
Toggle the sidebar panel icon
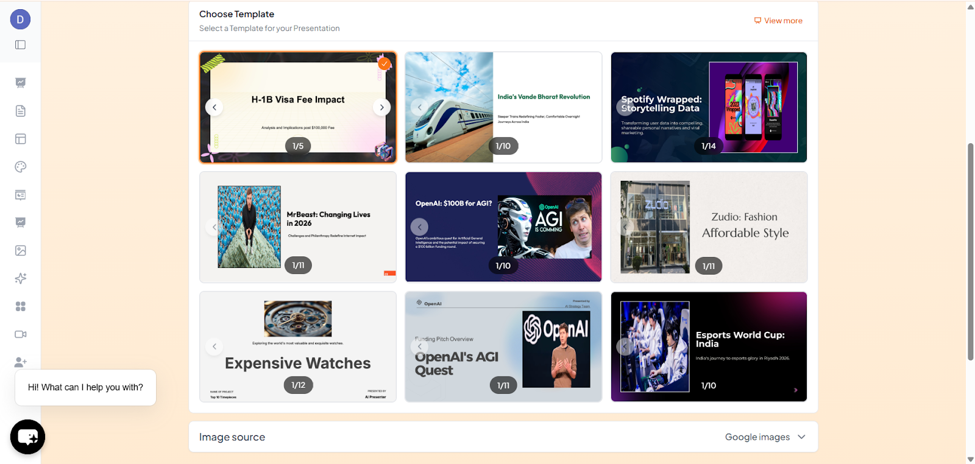coord(20,44)
